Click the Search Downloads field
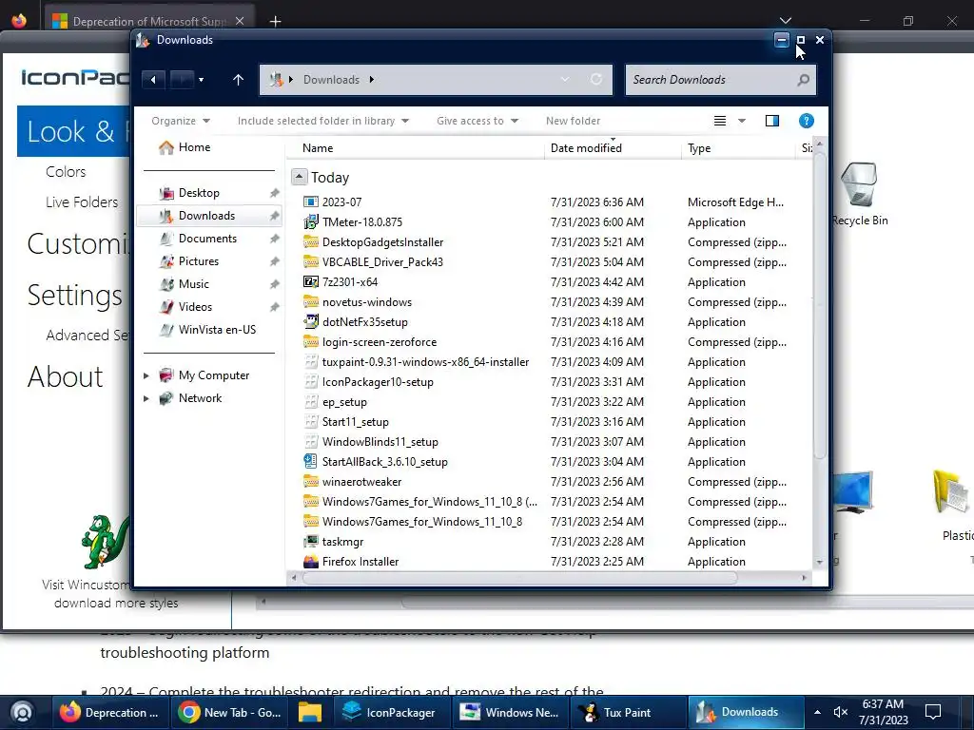The image size is (974, 730). [x=721, y=80]
